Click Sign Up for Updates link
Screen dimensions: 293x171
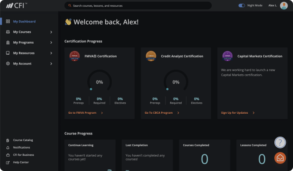(235, 113)
